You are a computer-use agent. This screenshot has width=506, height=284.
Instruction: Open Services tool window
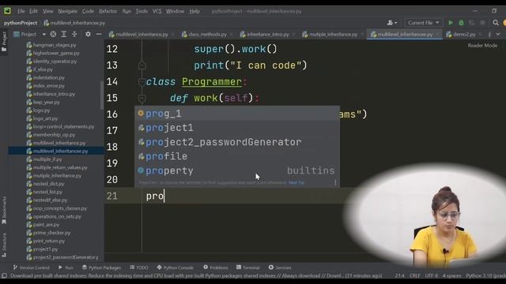coord(280,267)
